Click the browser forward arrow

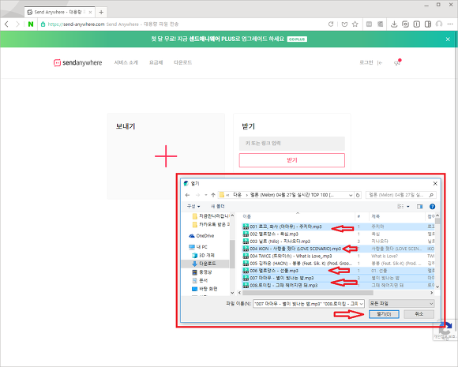coord(17,24)
